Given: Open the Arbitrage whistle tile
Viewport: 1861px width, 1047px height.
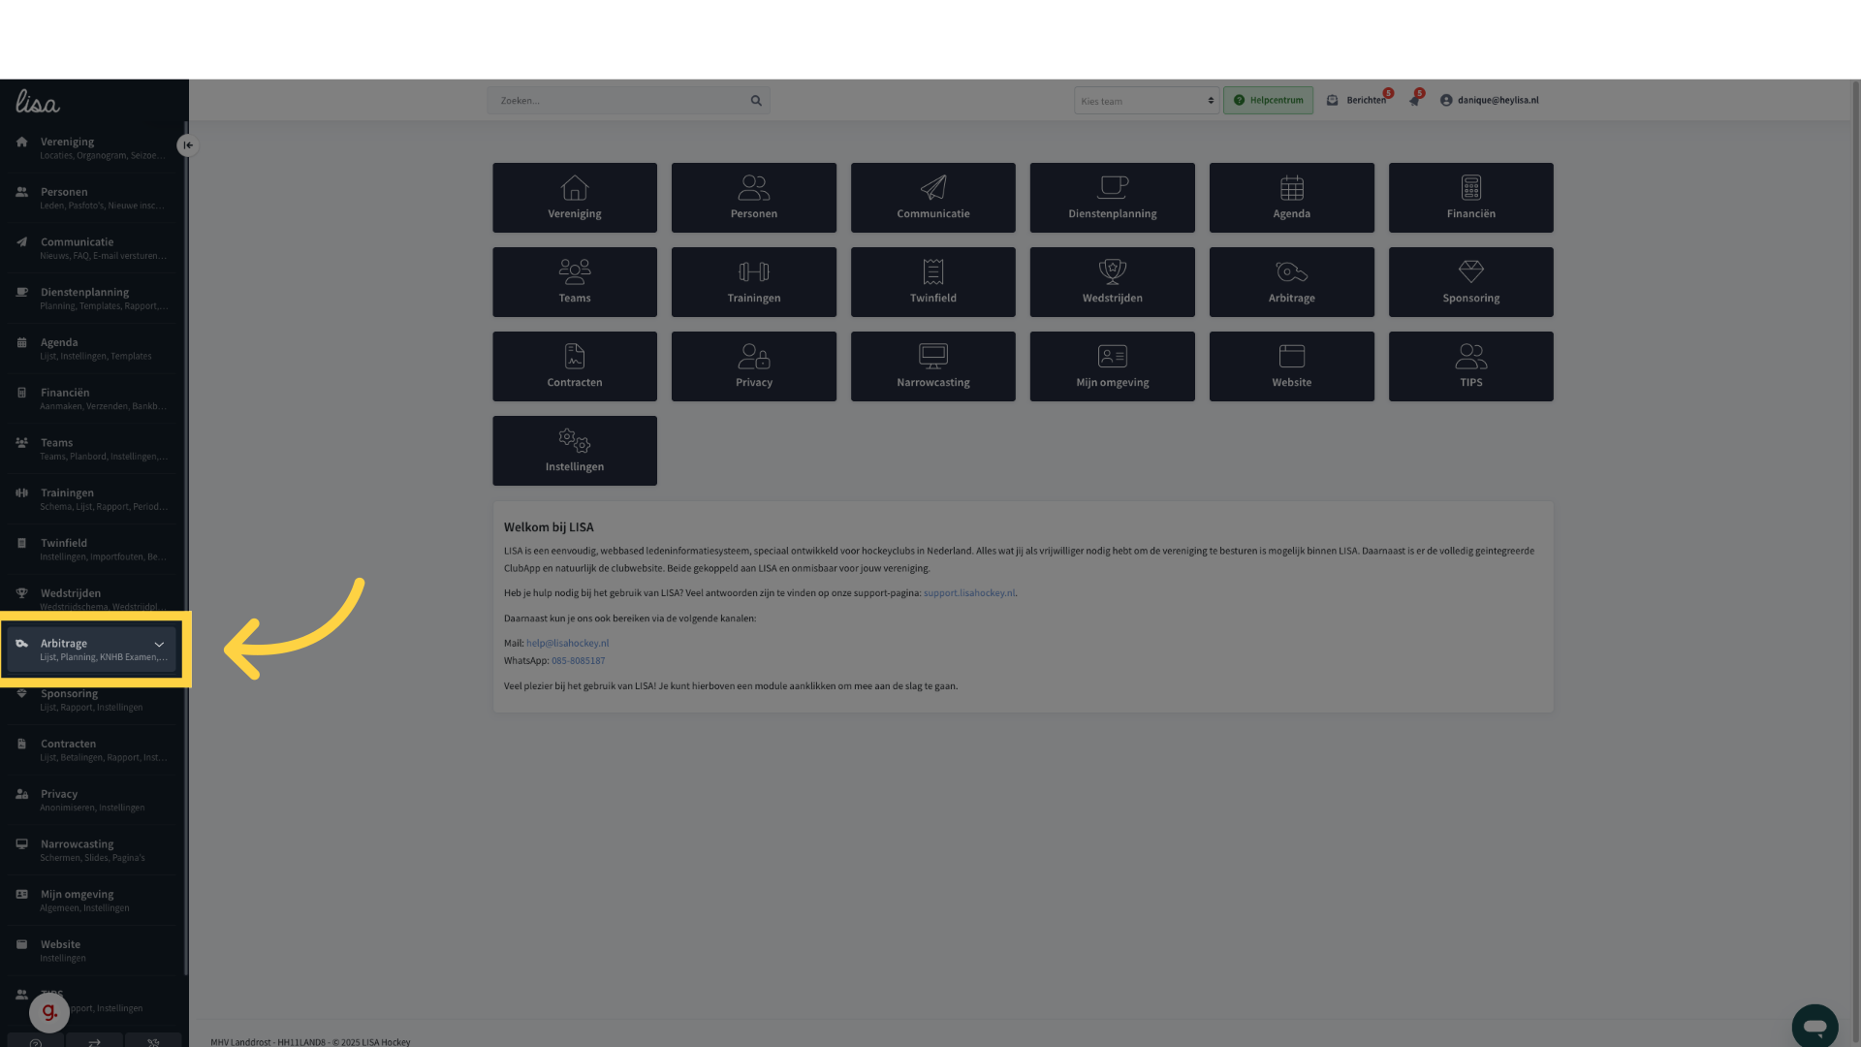Looking at the screenshot, I should click(x=1292, y=282).
